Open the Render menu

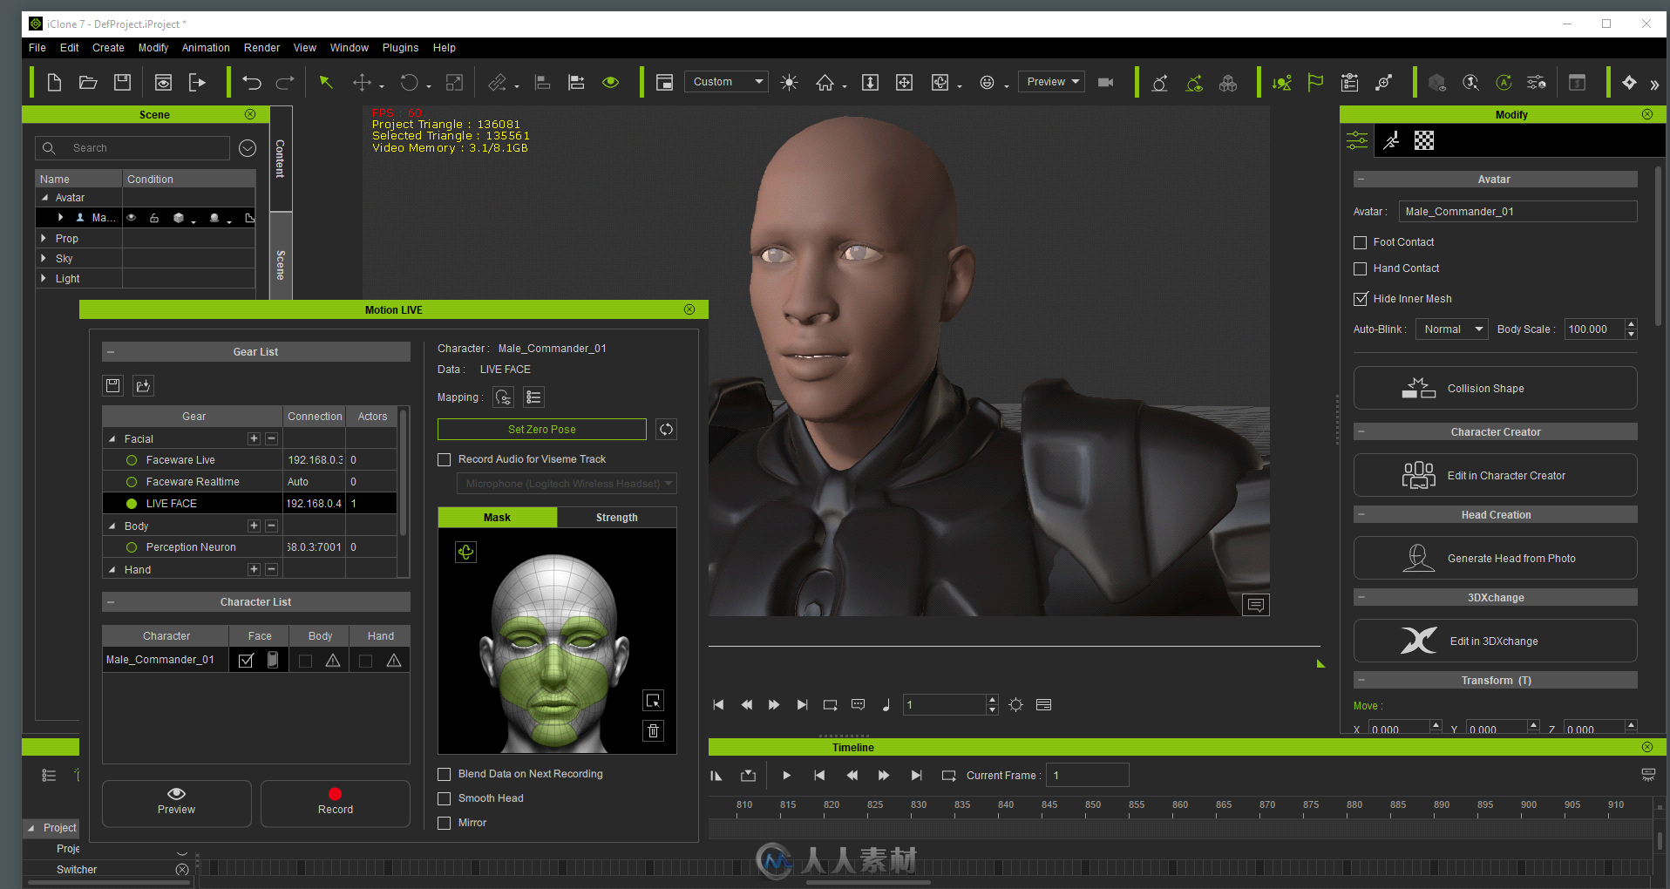pyautogui.click(x=261, y=48)
